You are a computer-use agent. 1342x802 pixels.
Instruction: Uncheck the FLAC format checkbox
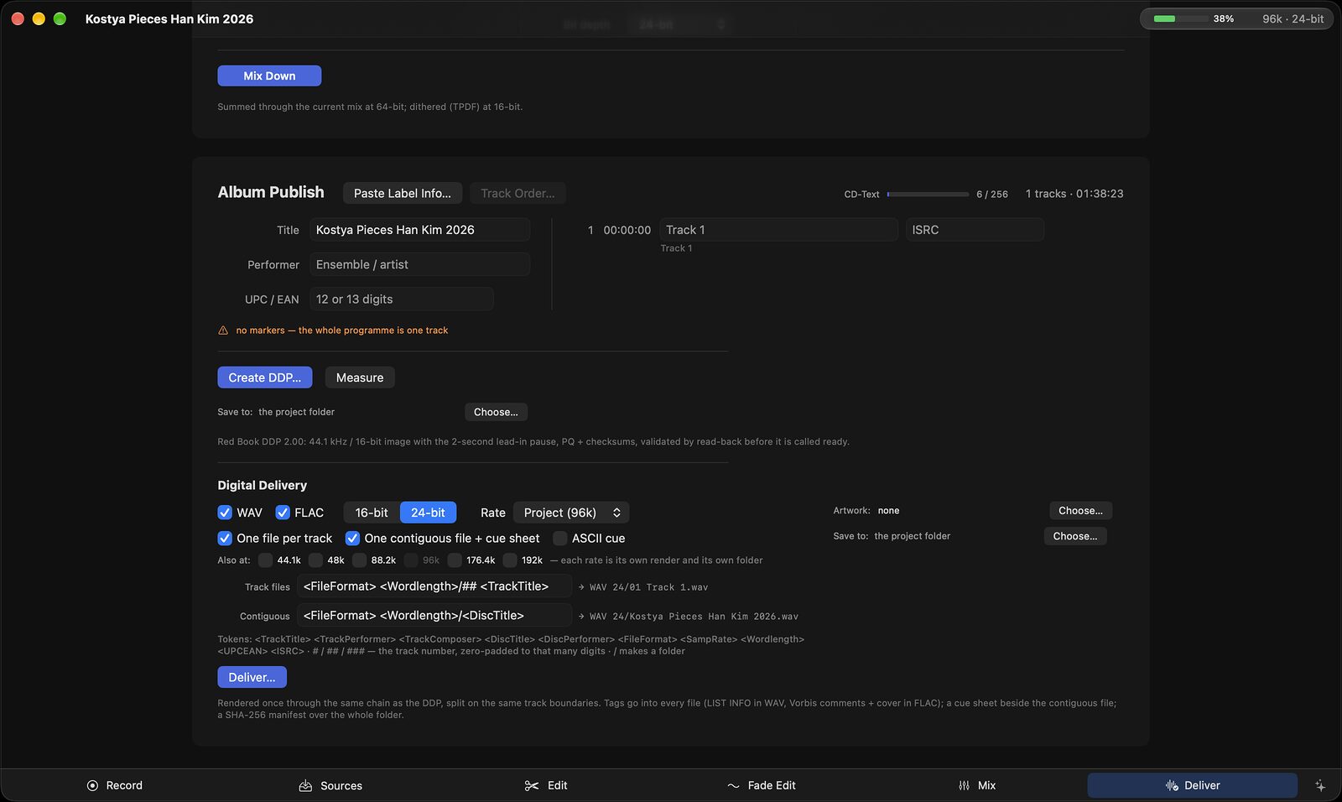(x=283, y=513)
